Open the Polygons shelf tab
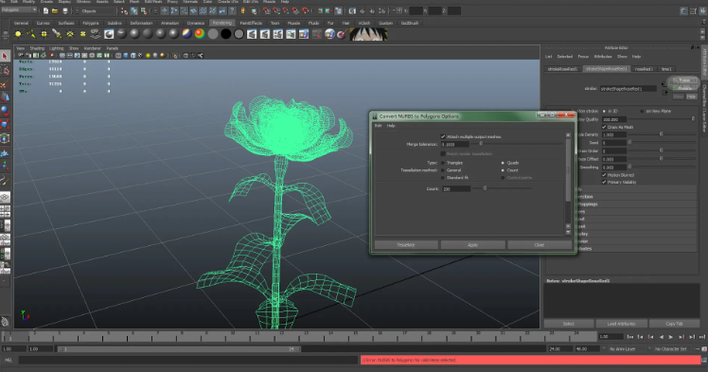Viewport: 708px width, 372px height. tap(90, 23)
